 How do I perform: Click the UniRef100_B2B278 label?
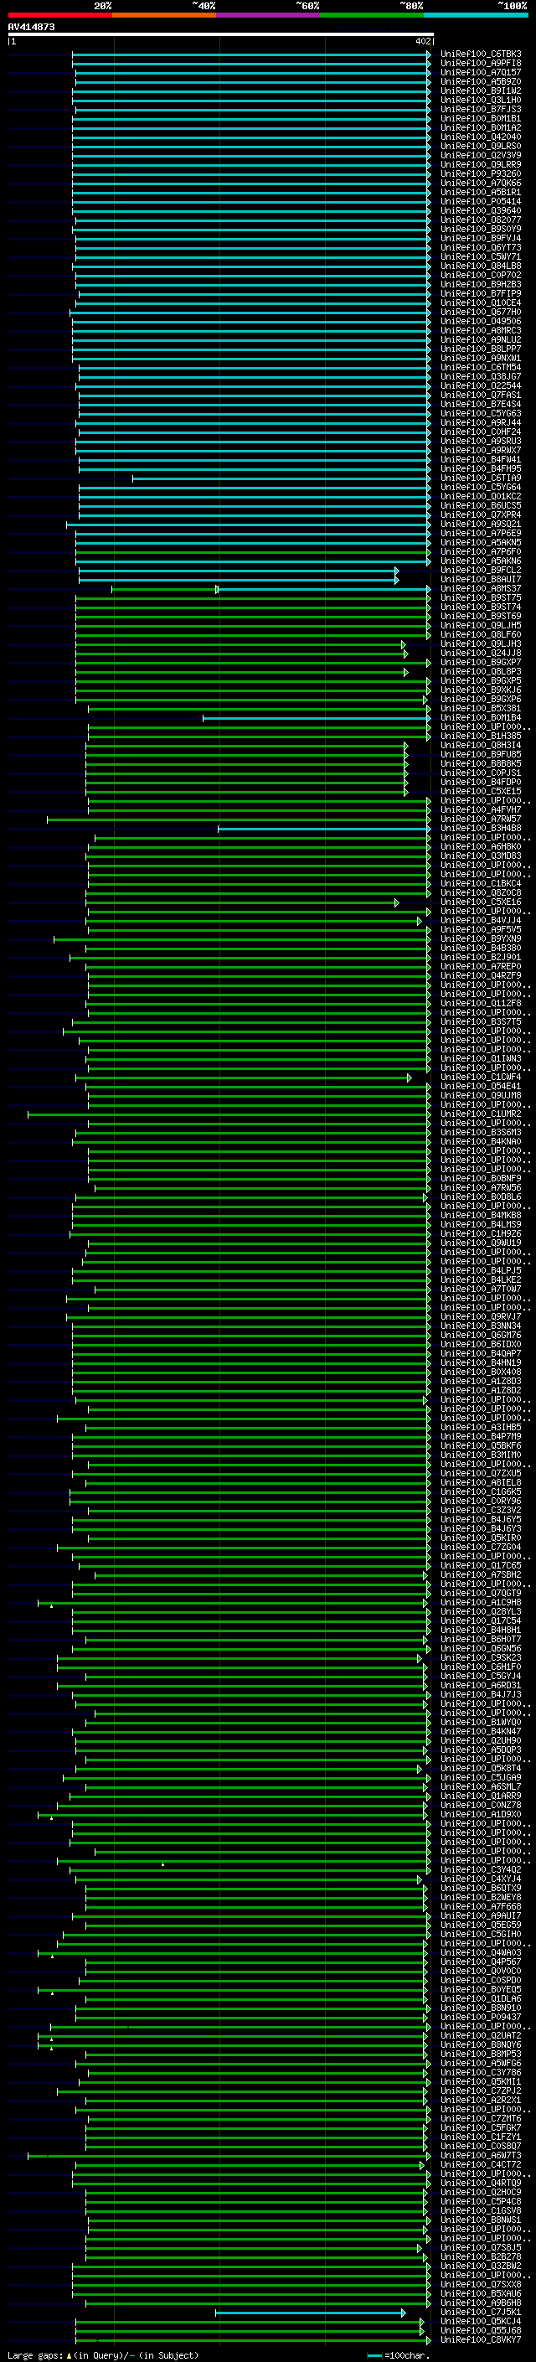[480, 2256]
